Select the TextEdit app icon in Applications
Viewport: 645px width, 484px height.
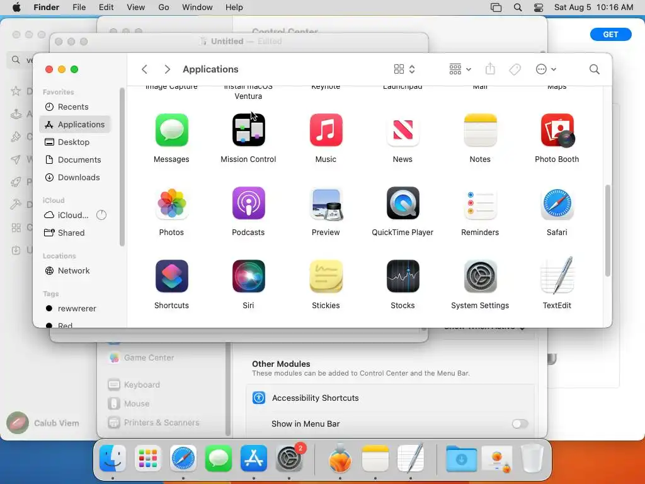[557, 275]
